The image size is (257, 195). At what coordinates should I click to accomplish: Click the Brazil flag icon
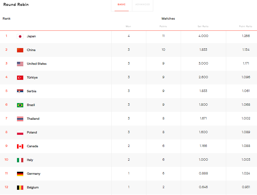pos(20,105)
